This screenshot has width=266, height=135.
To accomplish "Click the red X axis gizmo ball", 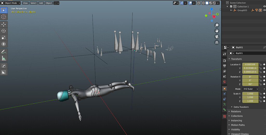I will [x=214, y=17].
